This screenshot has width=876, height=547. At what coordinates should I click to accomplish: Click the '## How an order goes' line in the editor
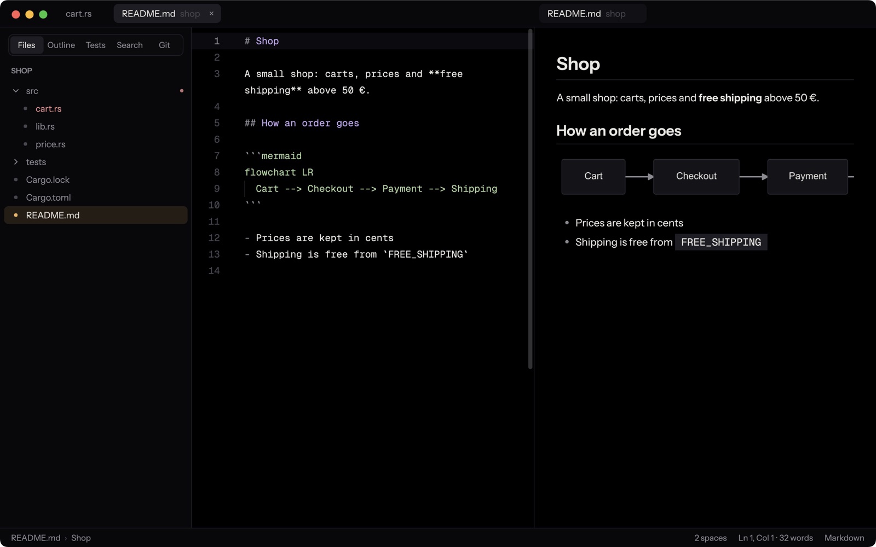click(x=302, y=123)
